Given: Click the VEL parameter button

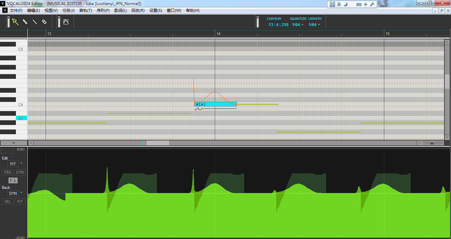Looking at the screenshot, I should coord(8,201).
